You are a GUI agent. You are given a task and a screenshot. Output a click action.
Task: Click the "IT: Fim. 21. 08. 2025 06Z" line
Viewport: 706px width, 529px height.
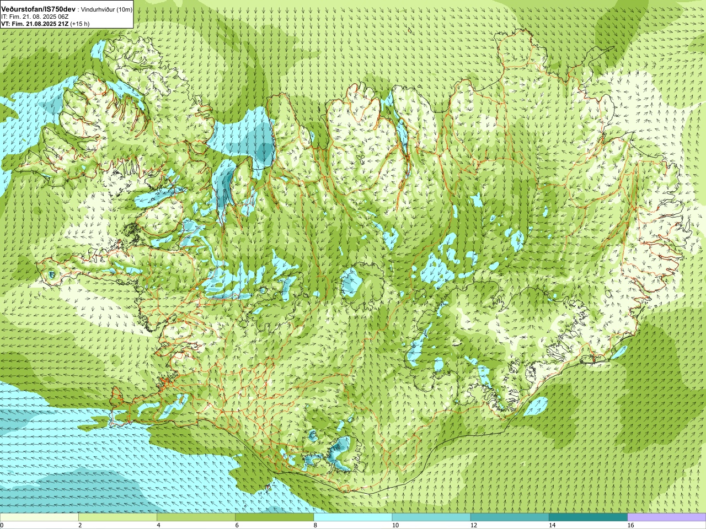coord(35,17)
